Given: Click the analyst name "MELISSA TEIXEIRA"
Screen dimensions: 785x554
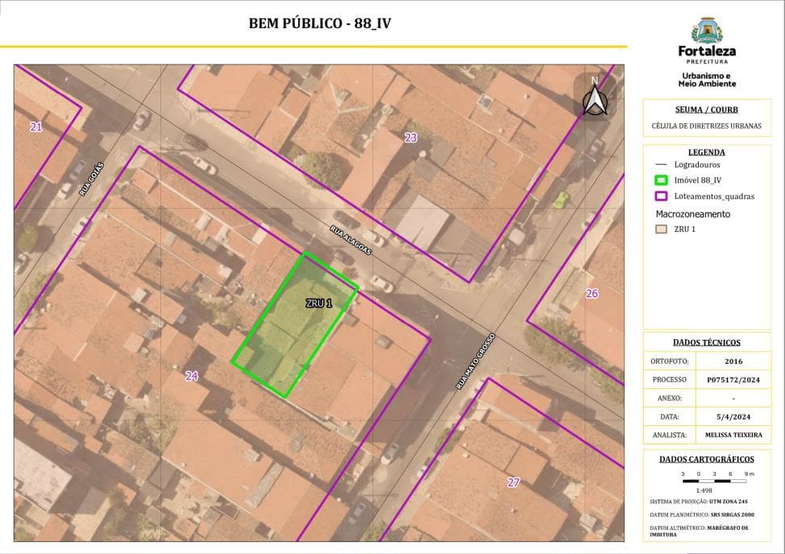Looking at the screenshot, I should tap(733, 435).
